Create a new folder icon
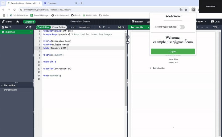The image size is (222, 137). pyautogui.click(x=6, y=27)
